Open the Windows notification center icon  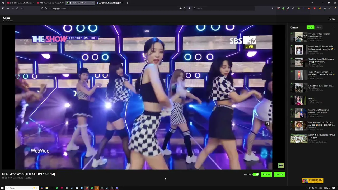click(x=334, y=188)
